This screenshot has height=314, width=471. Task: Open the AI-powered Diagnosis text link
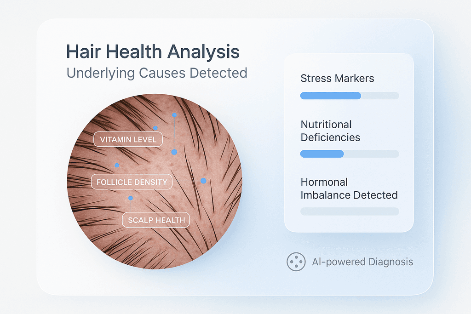(x=362, y=262)
